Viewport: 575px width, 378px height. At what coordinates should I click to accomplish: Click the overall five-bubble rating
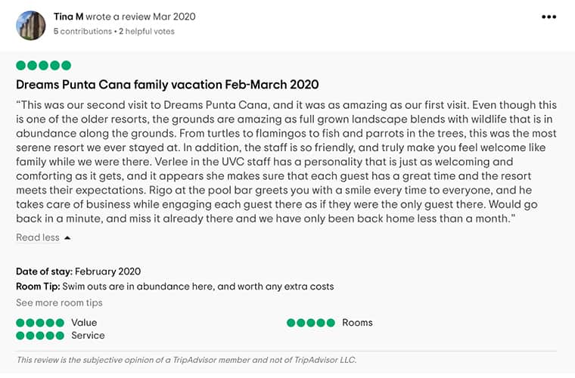[43, 66]
